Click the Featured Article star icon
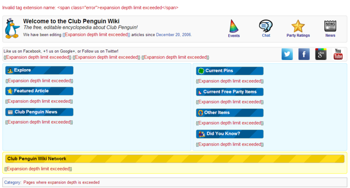350x188 pixels. (x=10, y=91)
